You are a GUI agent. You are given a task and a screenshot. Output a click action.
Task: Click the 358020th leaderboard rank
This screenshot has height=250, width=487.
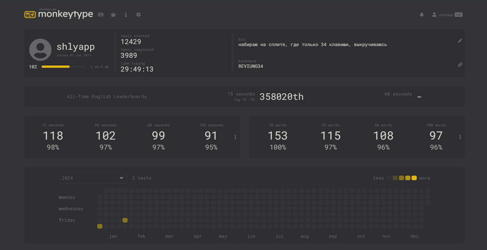281,97
